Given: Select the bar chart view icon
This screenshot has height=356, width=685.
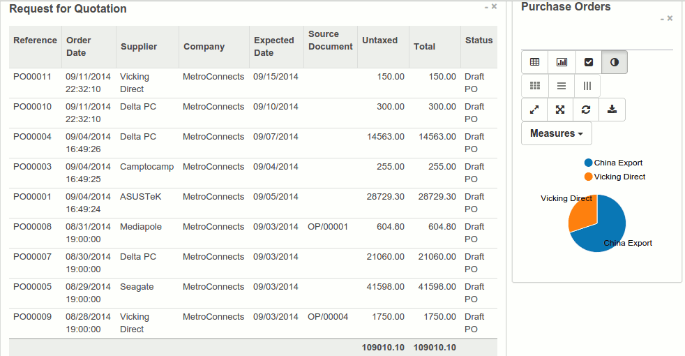Looking at the screenshot, I should [562, 62].
